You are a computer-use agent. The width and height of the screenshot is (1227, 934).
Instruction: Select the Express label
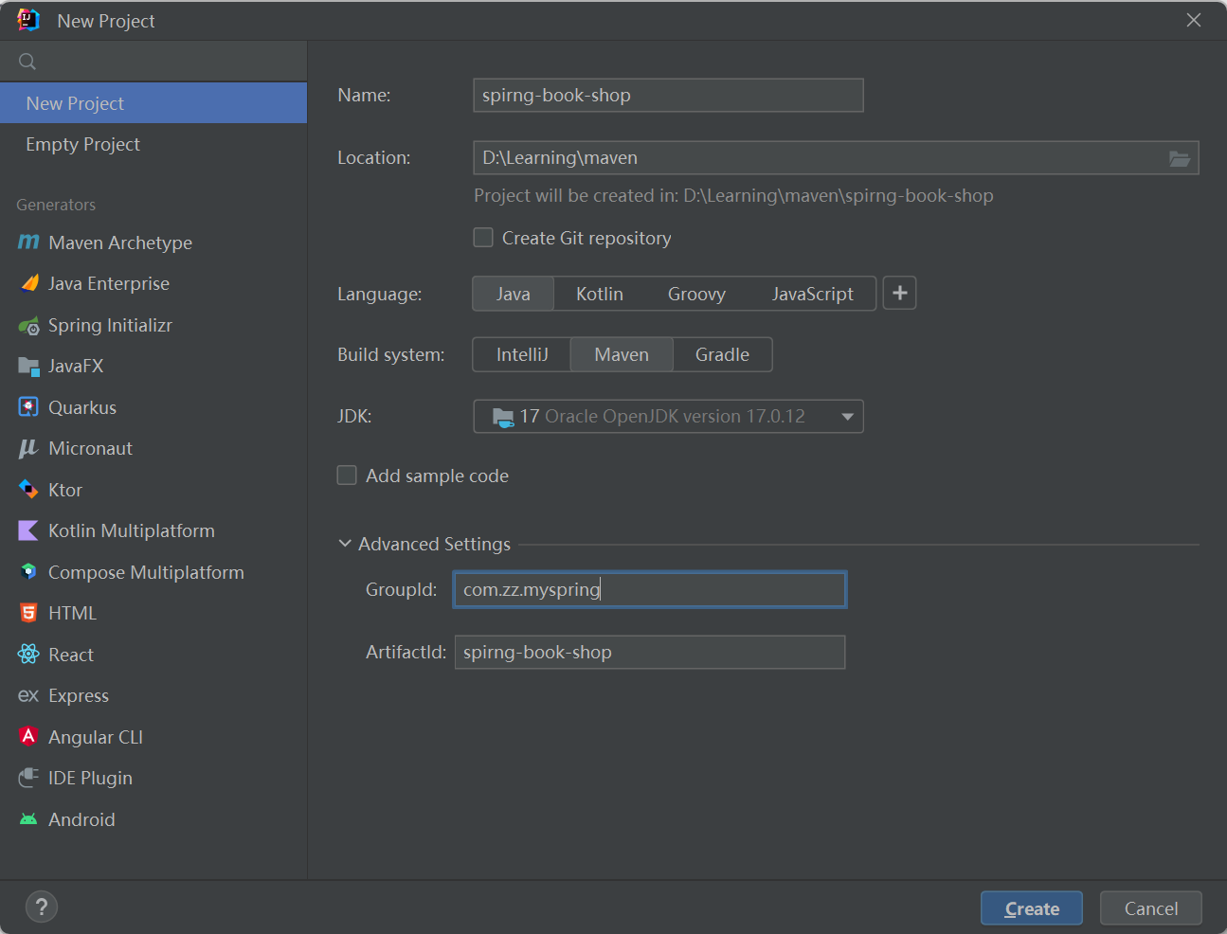pos(79,695)
